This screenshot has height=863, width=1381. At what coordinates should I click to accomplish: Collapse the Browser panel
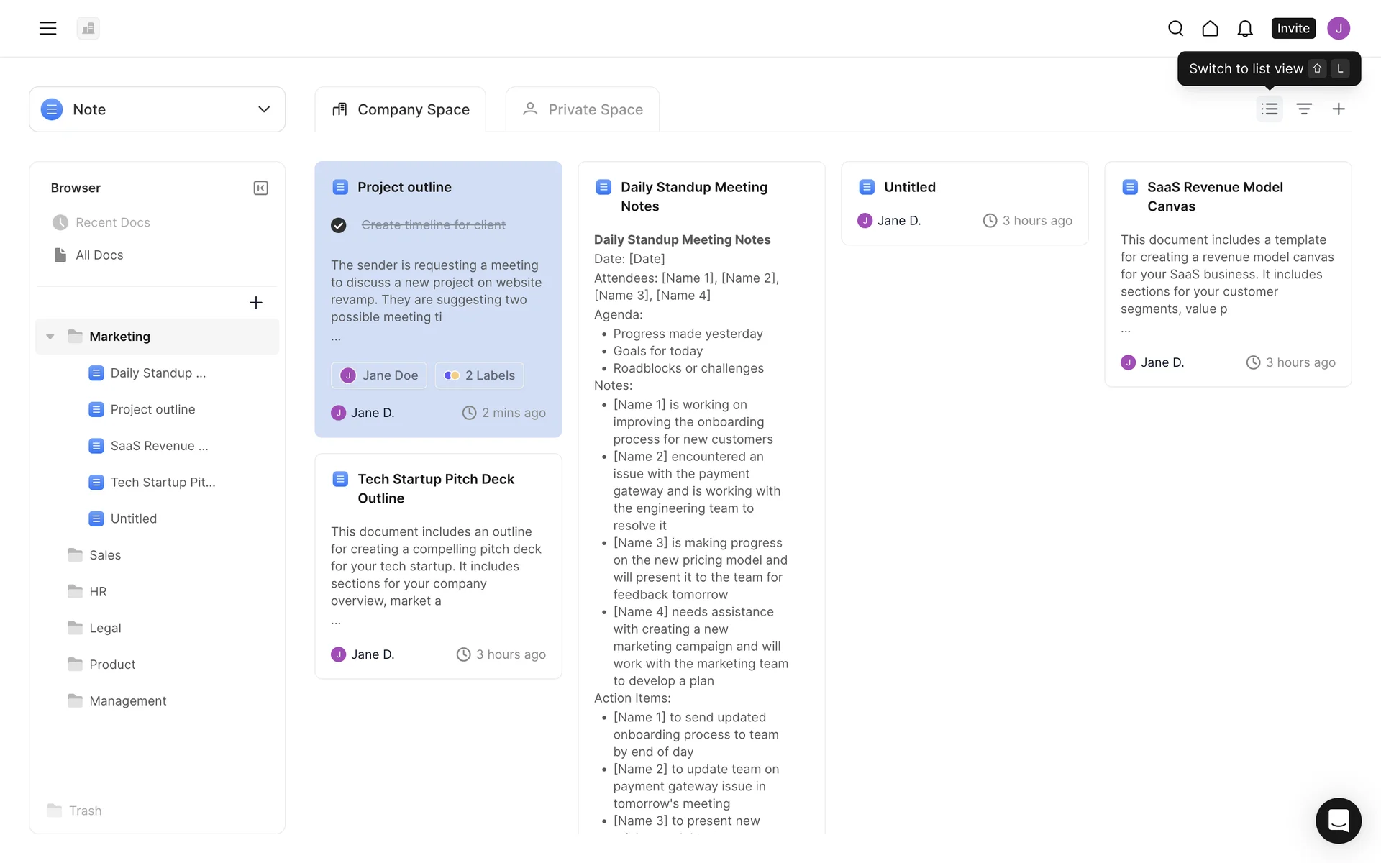(260, 188)
